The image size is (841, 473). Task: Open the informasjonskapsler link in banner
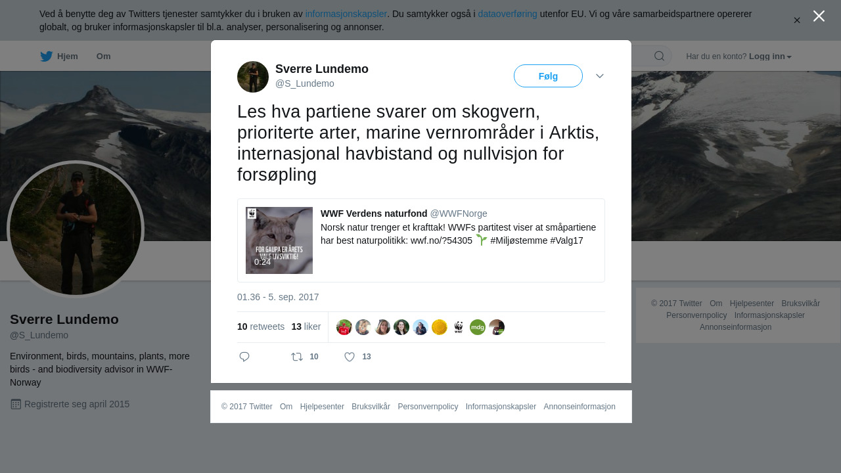tap(346, 14)
